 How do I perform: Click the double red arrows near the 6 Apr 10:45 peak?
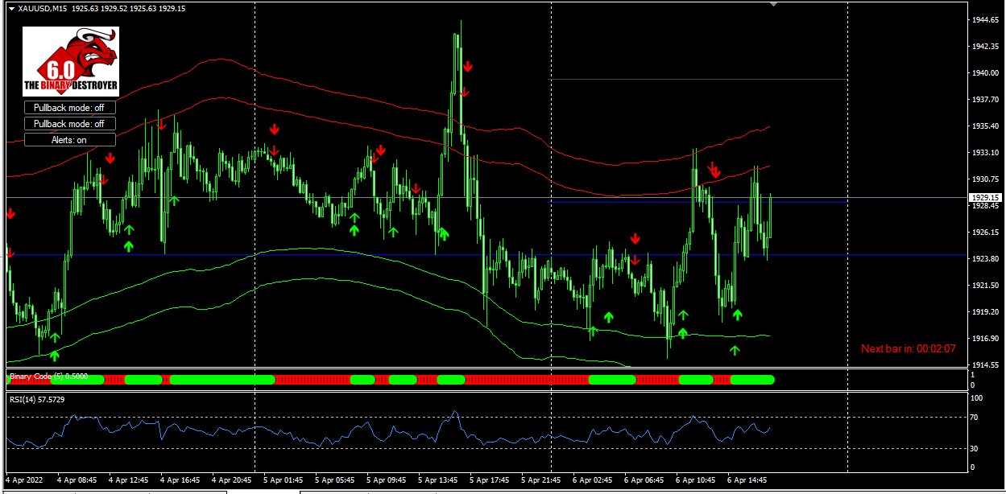[x=714, y=170]
